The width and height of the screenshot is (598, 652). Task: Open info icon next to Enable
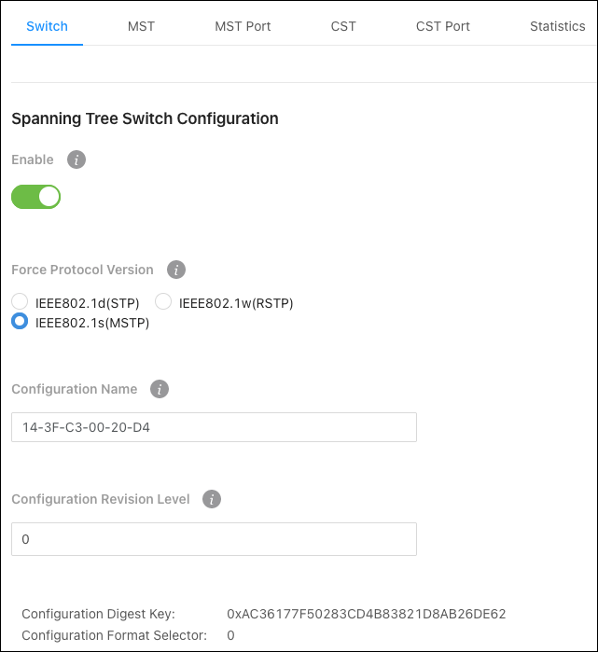(76, 160)
